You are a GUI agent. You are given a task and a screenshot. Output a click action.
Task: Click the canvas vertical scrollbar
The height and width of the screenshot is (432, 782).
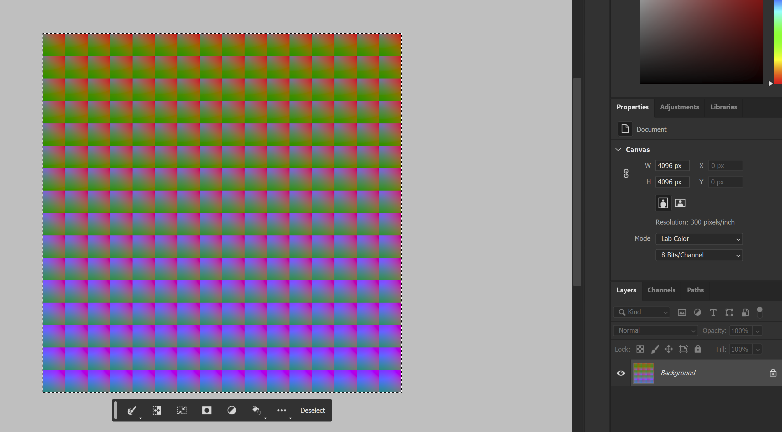click(x=577, y=182)
